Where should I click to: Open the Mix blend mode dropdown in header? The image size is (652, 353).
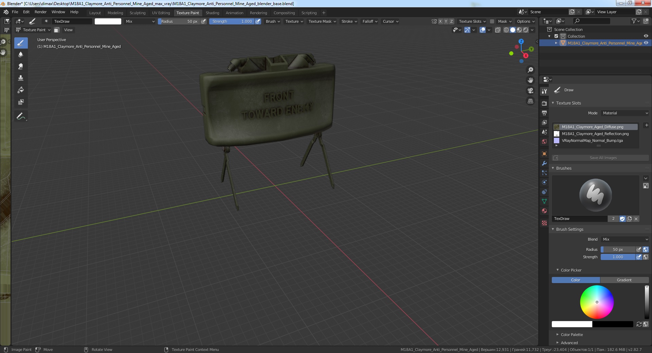click(x=140, y=21)
